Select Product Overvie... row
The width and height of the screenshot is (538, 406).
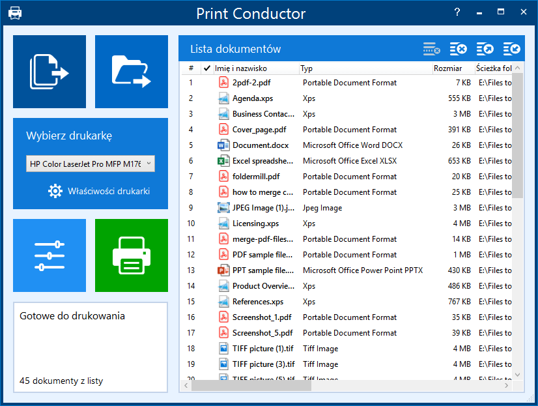click(347, 286)
